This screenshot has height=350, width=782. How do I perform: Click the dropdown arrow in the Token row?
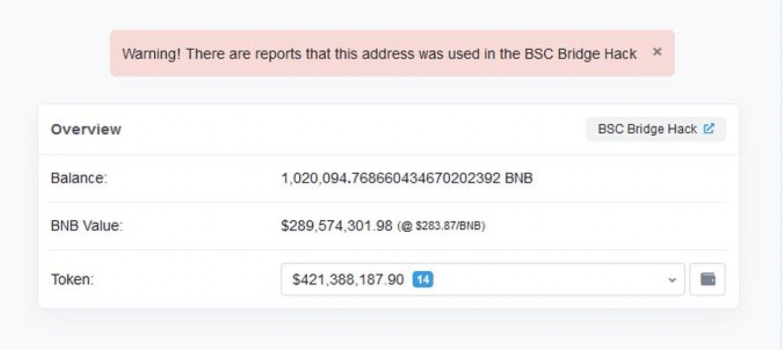click(671, 279)
